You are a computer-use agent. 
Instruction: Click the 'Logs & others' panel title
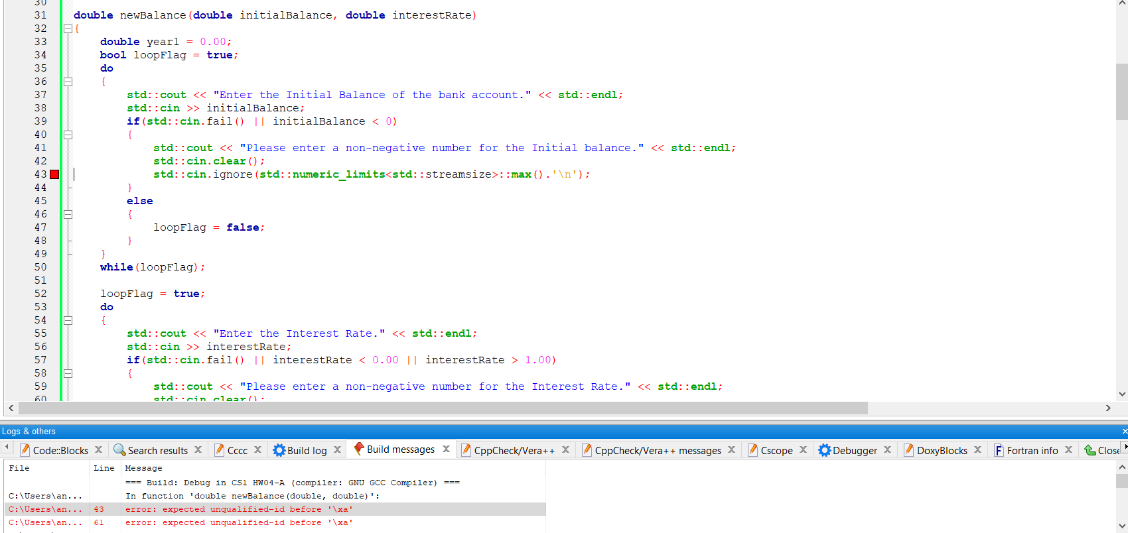tap(29, 432)
